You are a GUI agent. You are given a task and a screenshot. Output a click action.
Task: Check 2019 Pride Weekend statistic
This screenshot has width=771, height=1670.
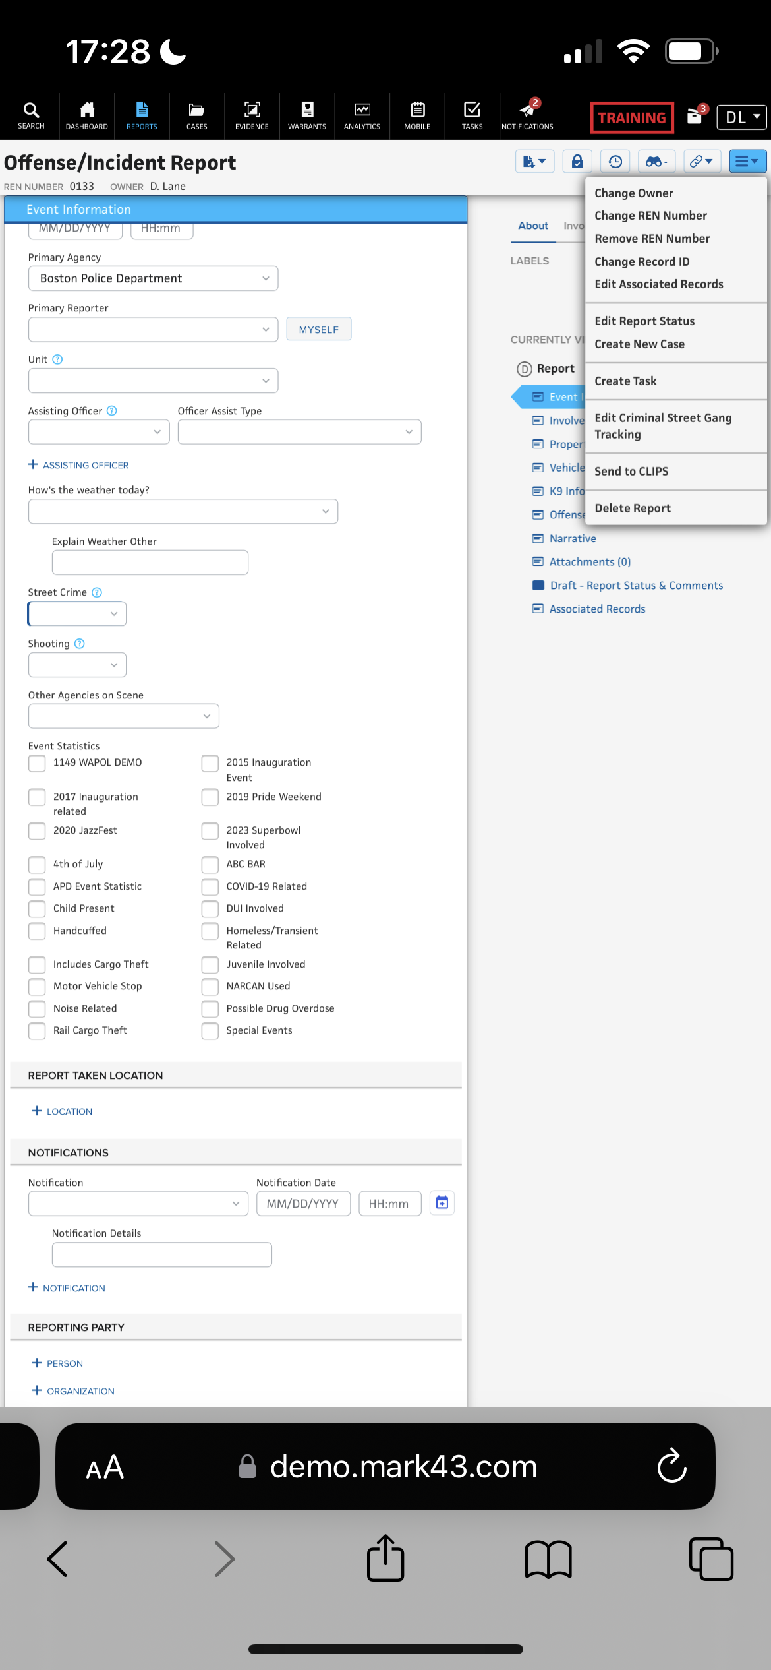point(210,797)
